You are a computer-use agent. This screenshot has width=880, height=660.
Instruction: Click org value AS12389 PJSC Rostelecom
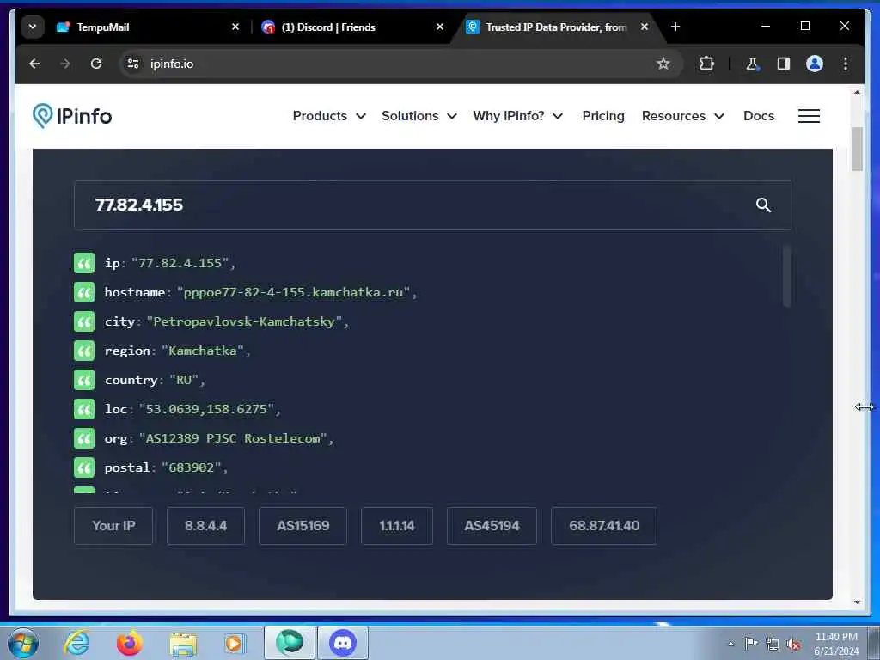pyautogui.click(x=233, y=438)
